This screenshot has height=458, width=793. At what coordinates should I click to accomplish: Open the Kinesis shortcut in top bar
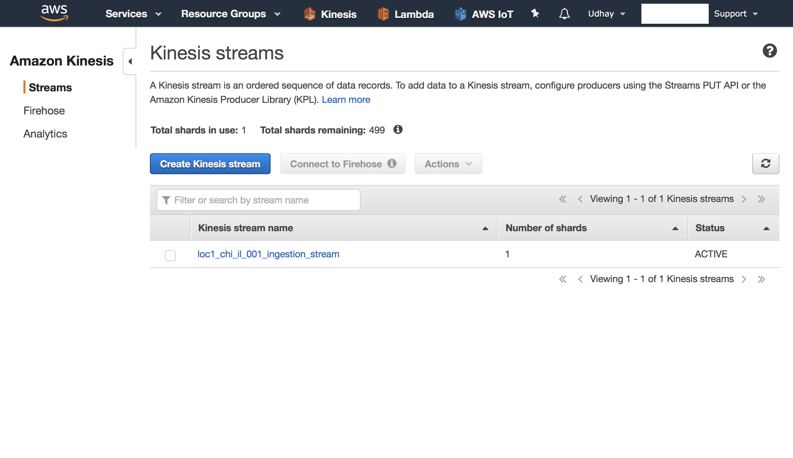click(x=330, y=14)
